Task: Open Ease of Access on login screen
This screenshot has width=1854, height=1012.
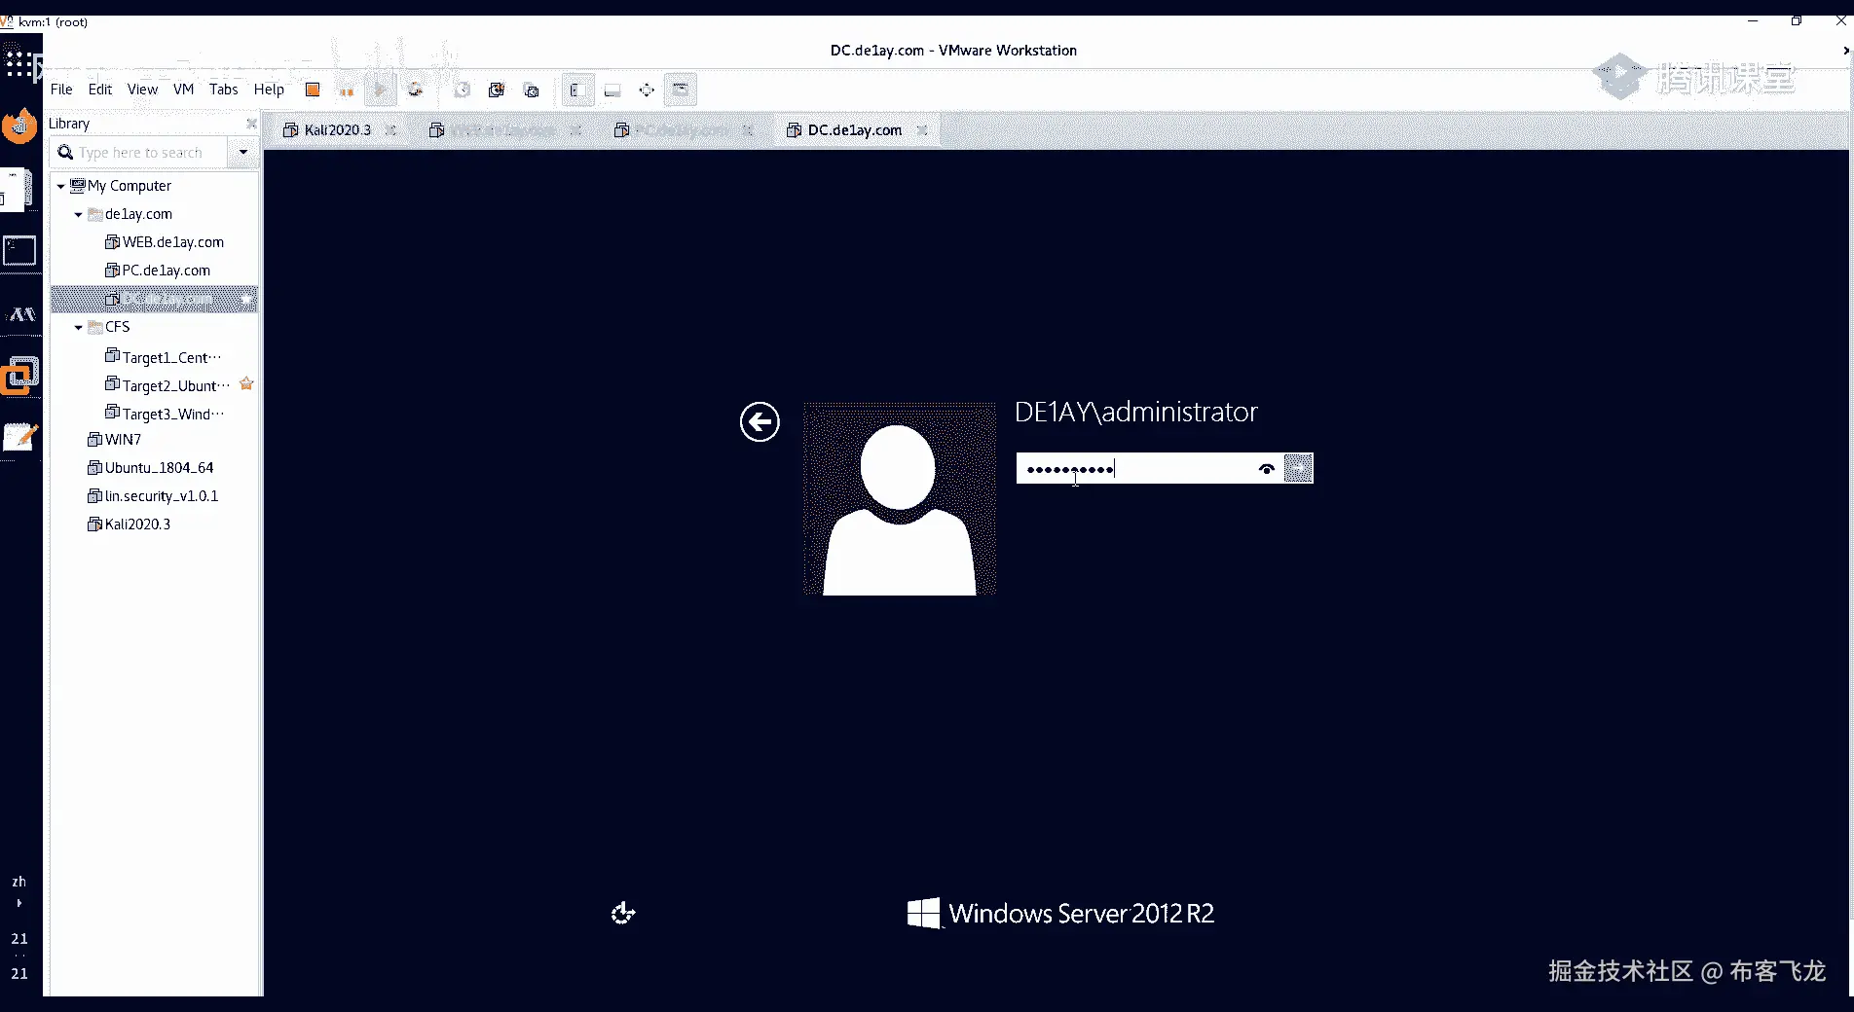Action: (623, 913)
